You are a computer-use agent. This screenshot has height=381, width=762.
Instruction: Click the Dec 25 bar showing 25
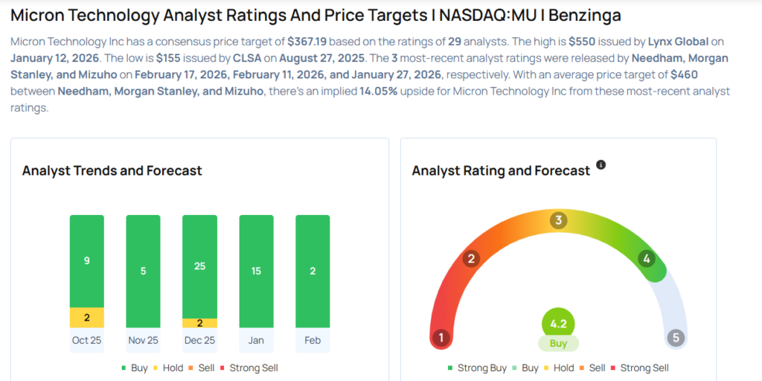coord(199,266)
